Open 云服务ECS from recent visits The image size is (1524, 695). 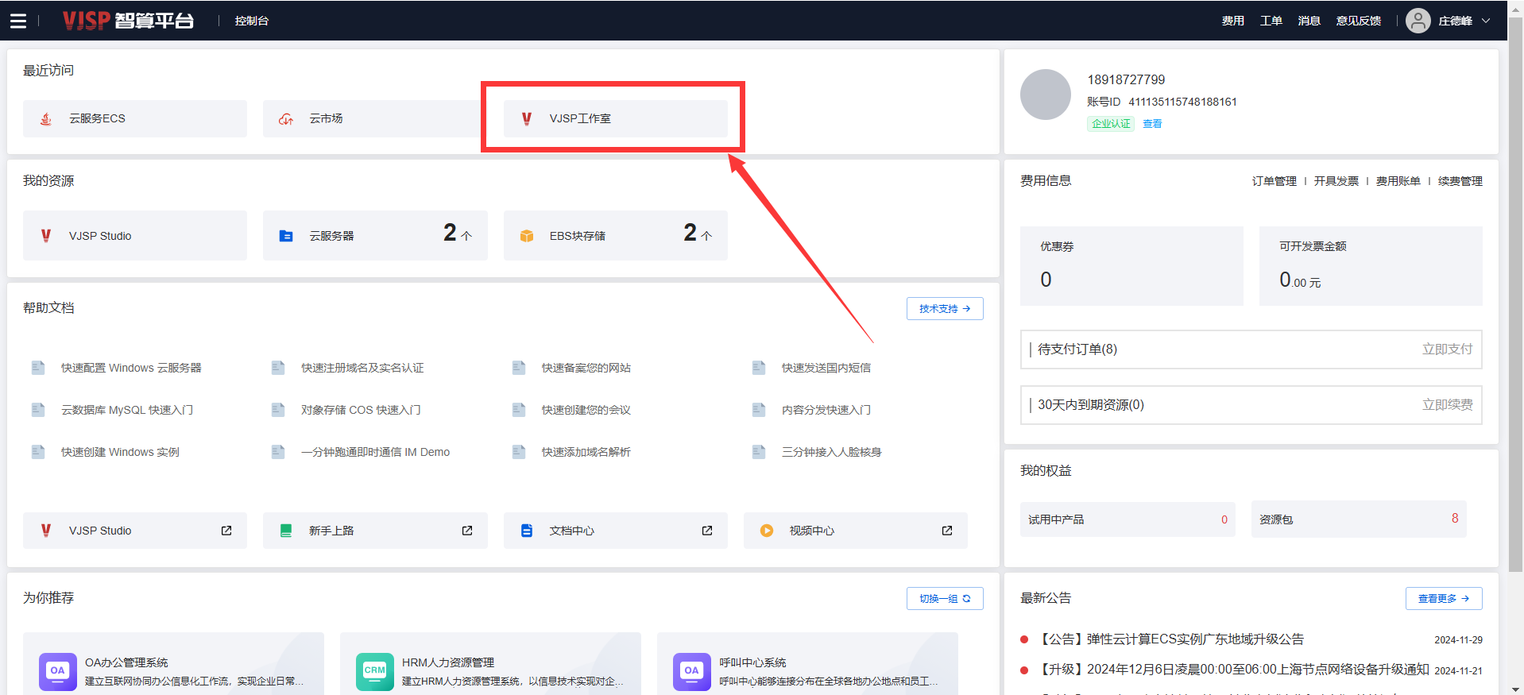[x=135, y=118]
